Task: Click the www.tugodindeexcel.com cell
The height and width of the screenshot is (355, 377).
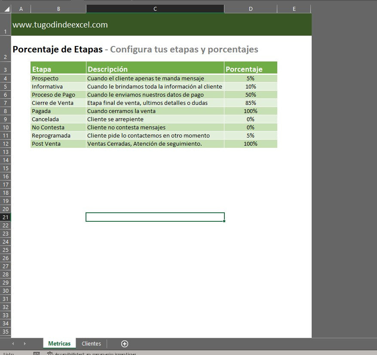Action: click(60, 25)
